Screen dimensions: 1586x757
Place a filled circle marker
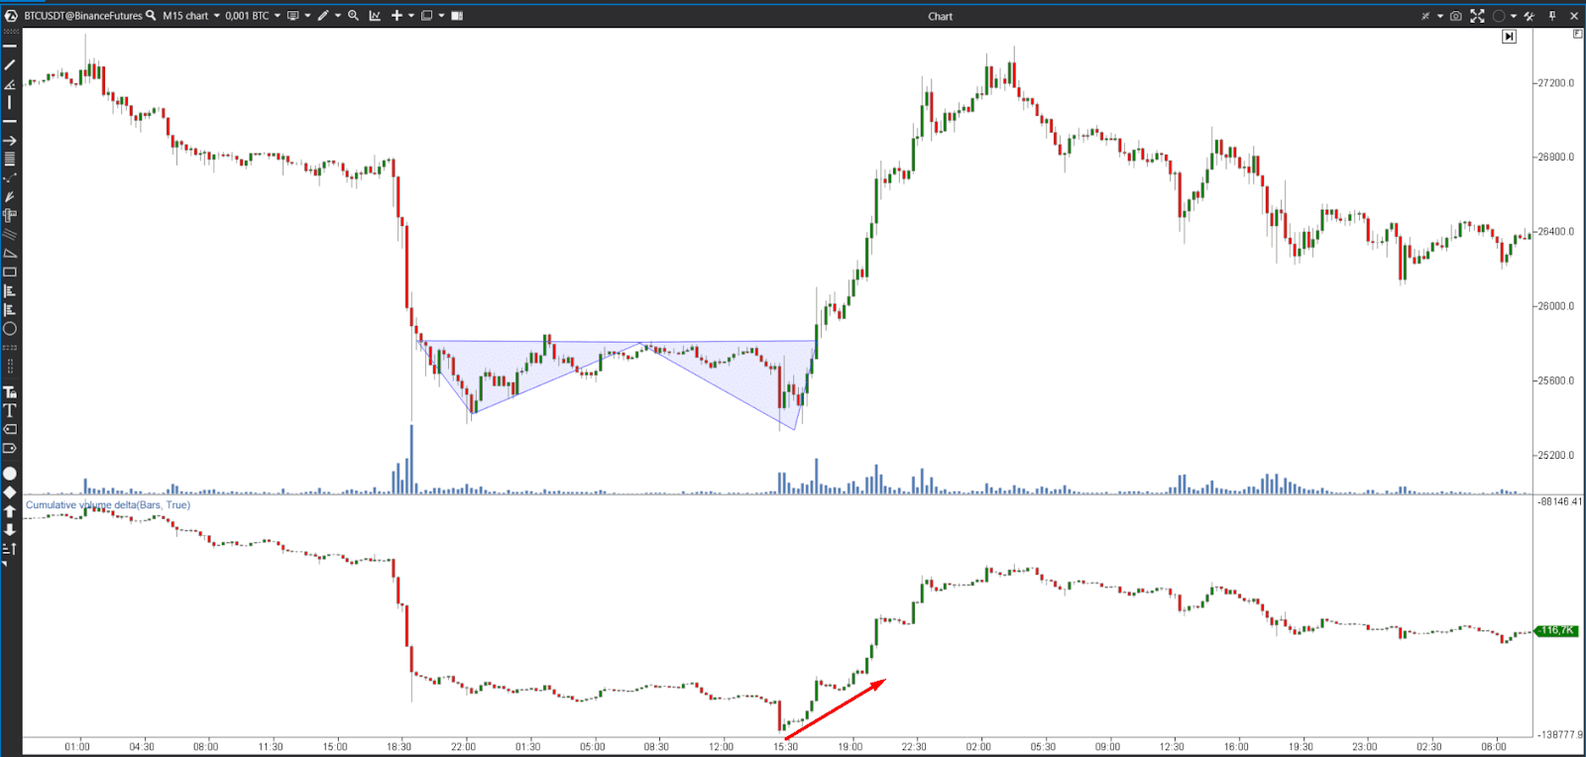[x=10, y=474]
